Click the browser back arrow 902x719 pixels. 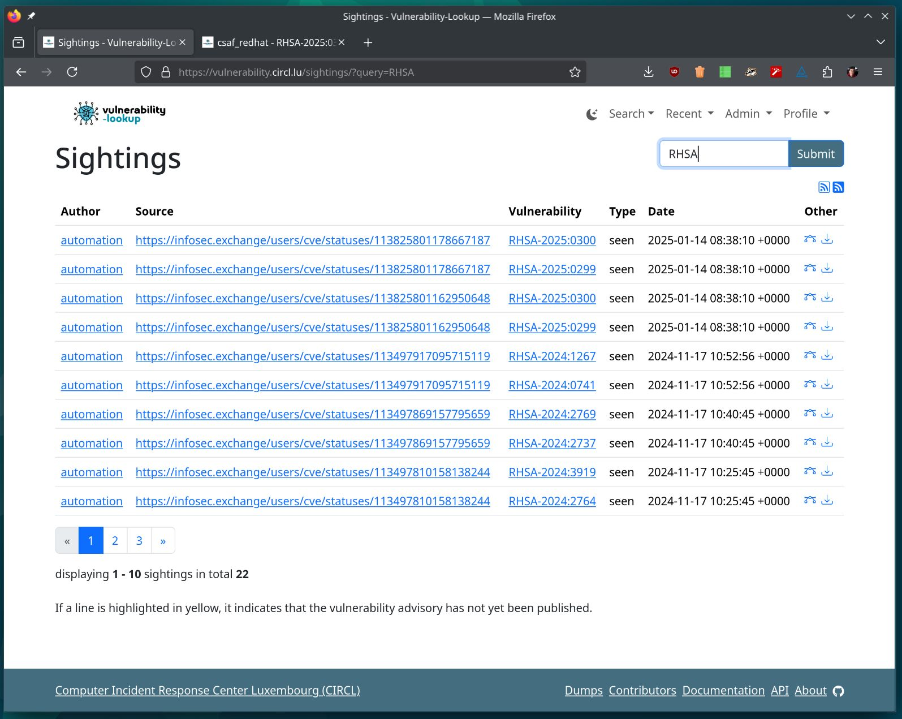[21, 72]
